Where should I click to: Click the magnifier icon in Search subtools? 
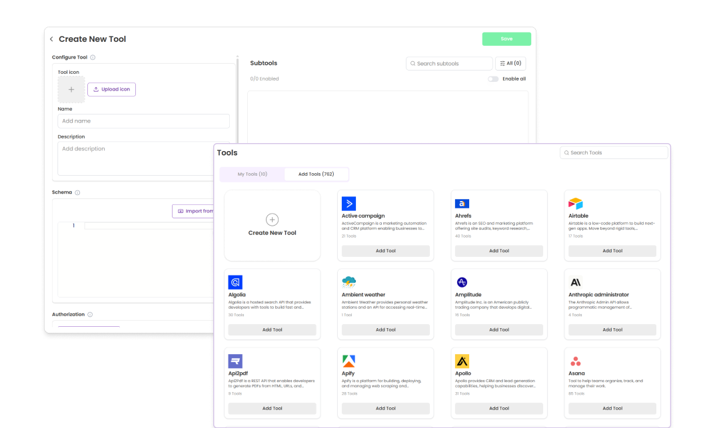(x=413, y=64)
